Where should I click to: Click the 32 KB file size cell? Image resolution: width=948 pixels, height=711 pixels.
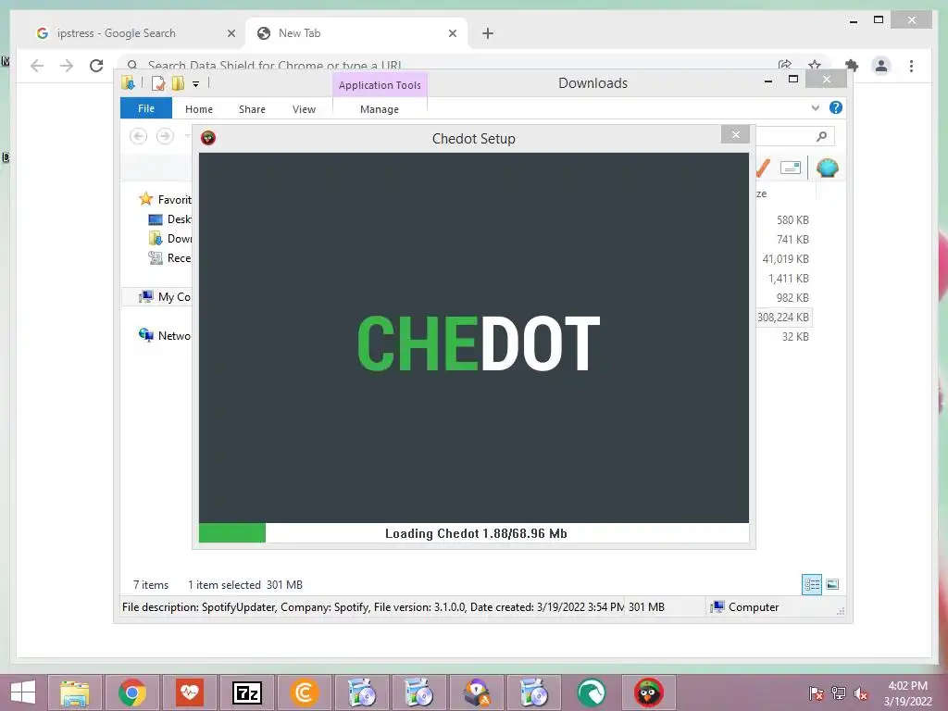pyautogui.click(x=795, y=336)
